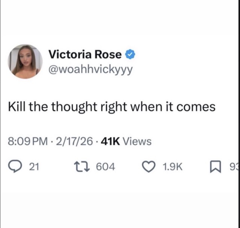Viewport: 240px width, 228px height.
Task: Click the word "comes" ending the tweet
Action: pos(196,107)
